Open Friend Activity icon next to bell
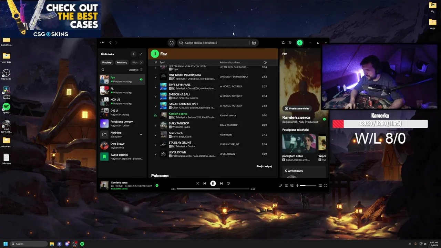The image size is (441, 248). (290, 43)
